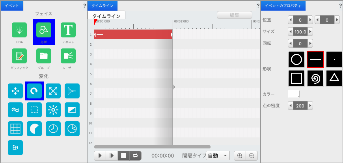Decrease the 回転 value with left arrow
This screenshot has height=163, width=343.
291,43
